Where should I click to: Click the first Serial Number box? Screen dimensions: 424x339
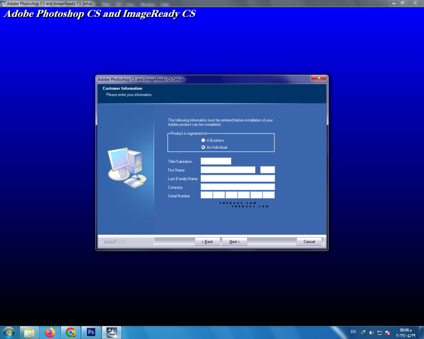(207, 195)
